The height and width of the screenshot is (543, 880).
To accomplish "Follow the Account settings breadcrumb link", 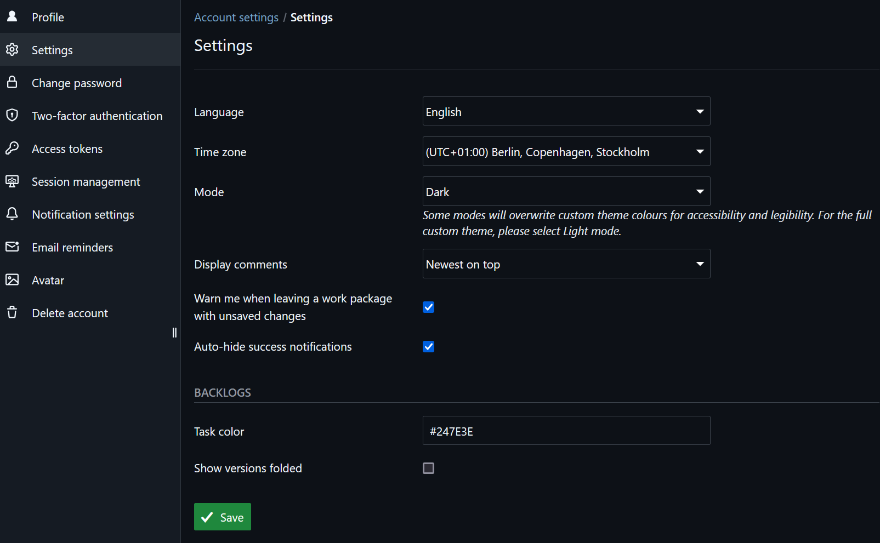I will [x=236, y=18].
